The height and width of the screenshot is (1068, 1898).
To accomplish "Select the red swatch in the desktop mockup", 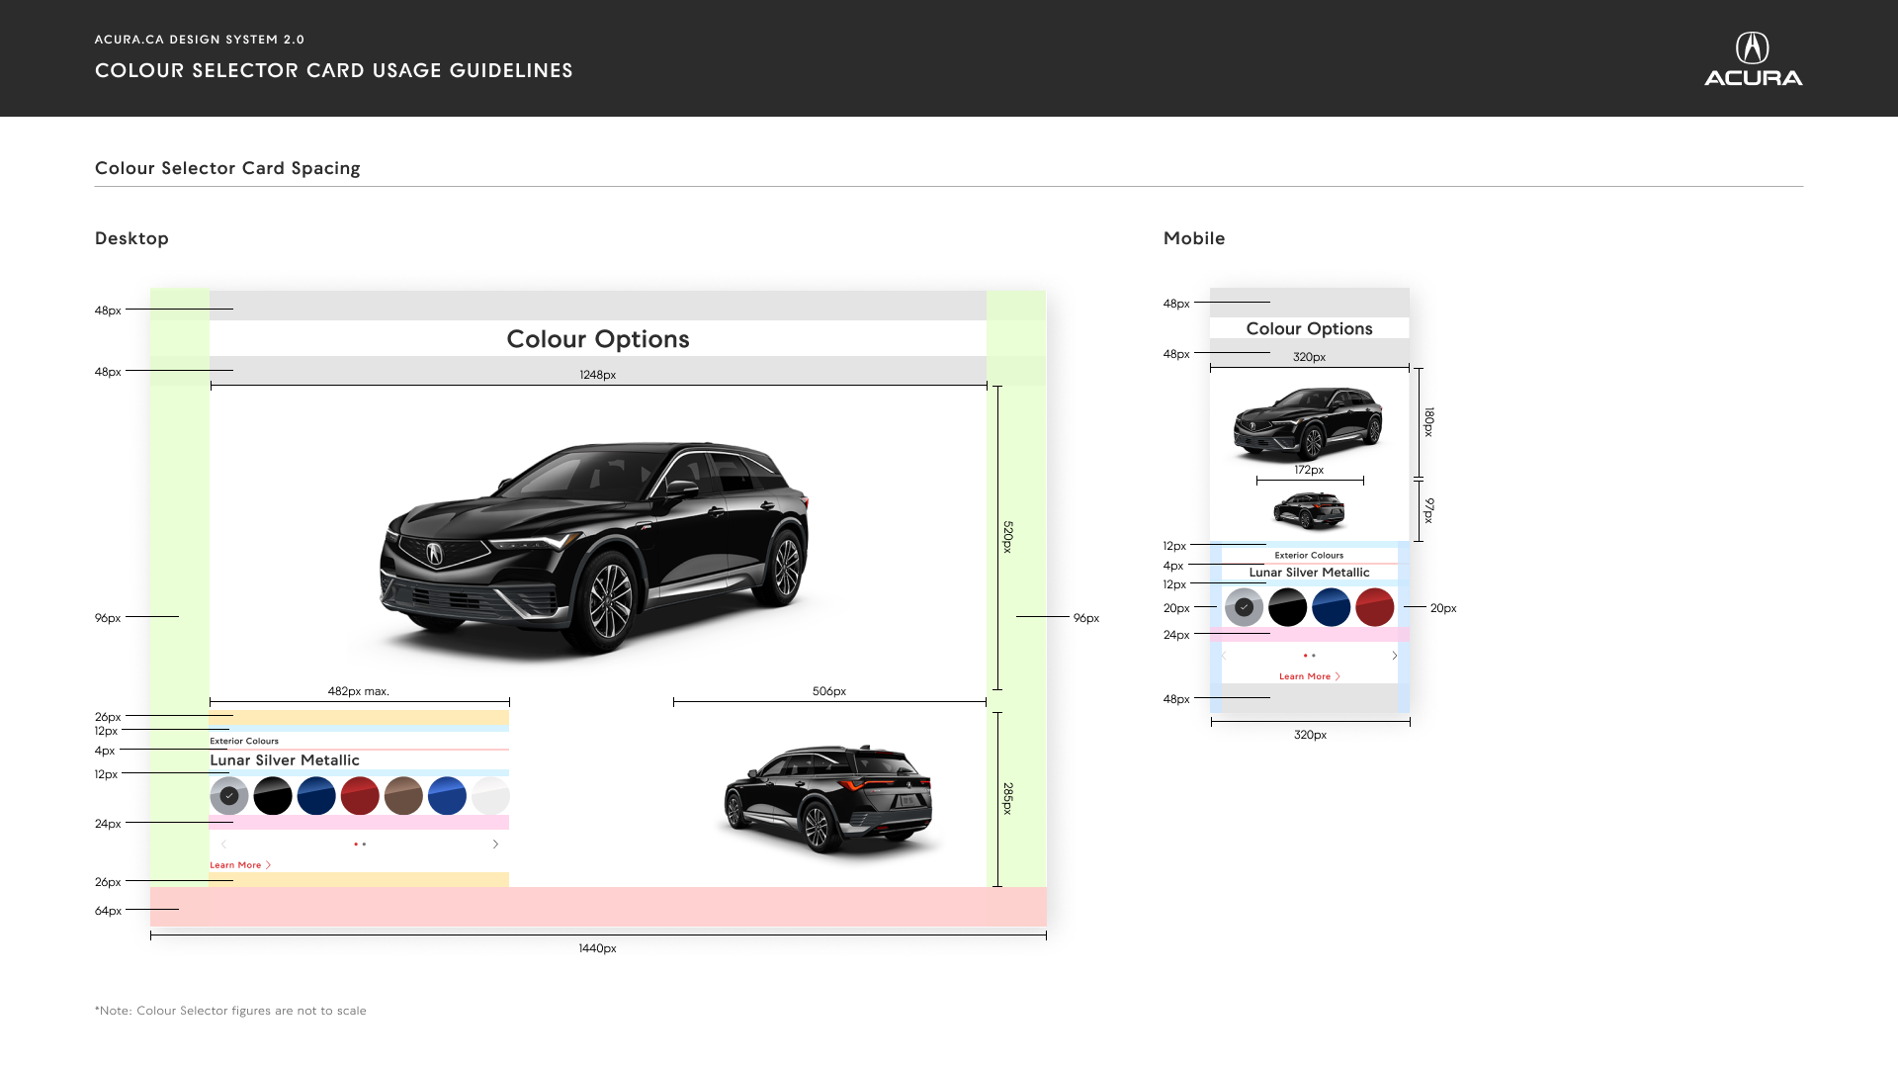I will [360, 796].
